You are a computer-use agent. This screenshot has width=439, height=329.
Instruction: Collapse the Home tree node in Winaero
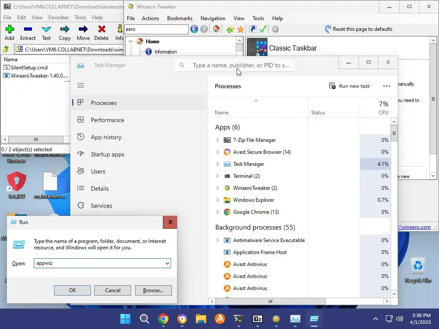(130, 42)
